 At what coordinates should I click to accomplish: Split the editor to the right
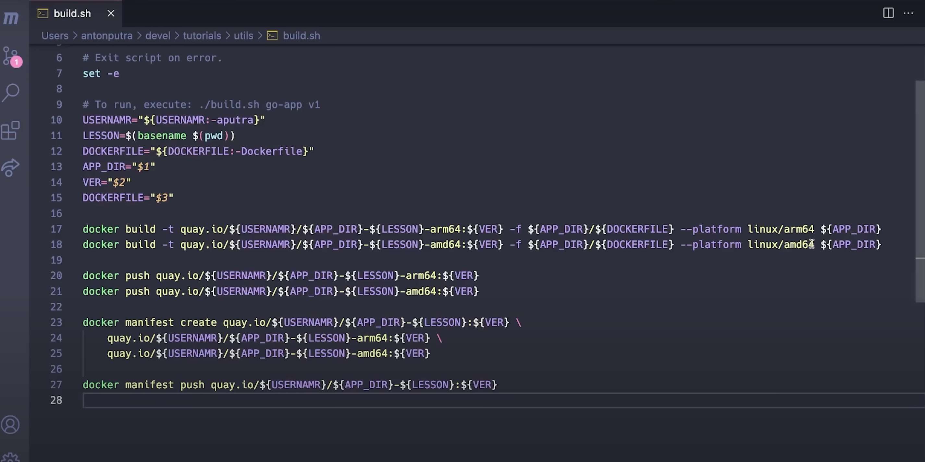(x=888, y=13)
